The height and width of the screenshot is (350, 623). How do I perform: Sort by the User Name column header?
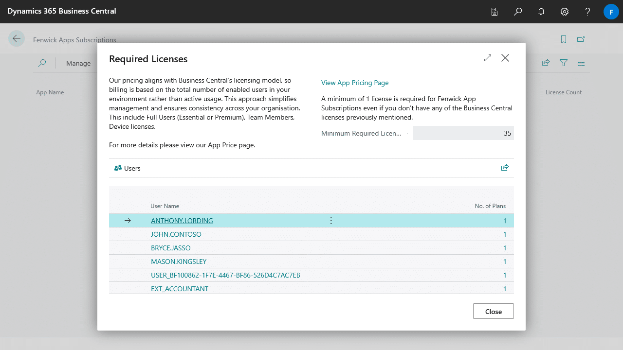165,206
